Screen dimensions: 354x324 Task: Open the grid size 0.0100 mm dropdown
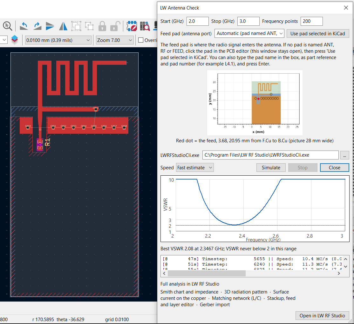pos(58,40)
